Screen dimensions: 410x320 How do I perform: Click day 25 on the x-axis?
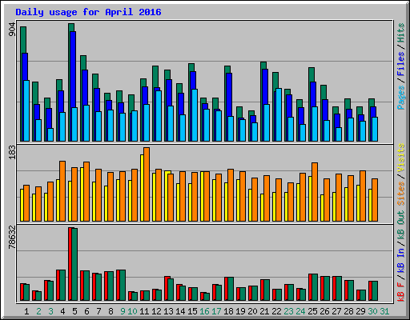pos(312,311)
